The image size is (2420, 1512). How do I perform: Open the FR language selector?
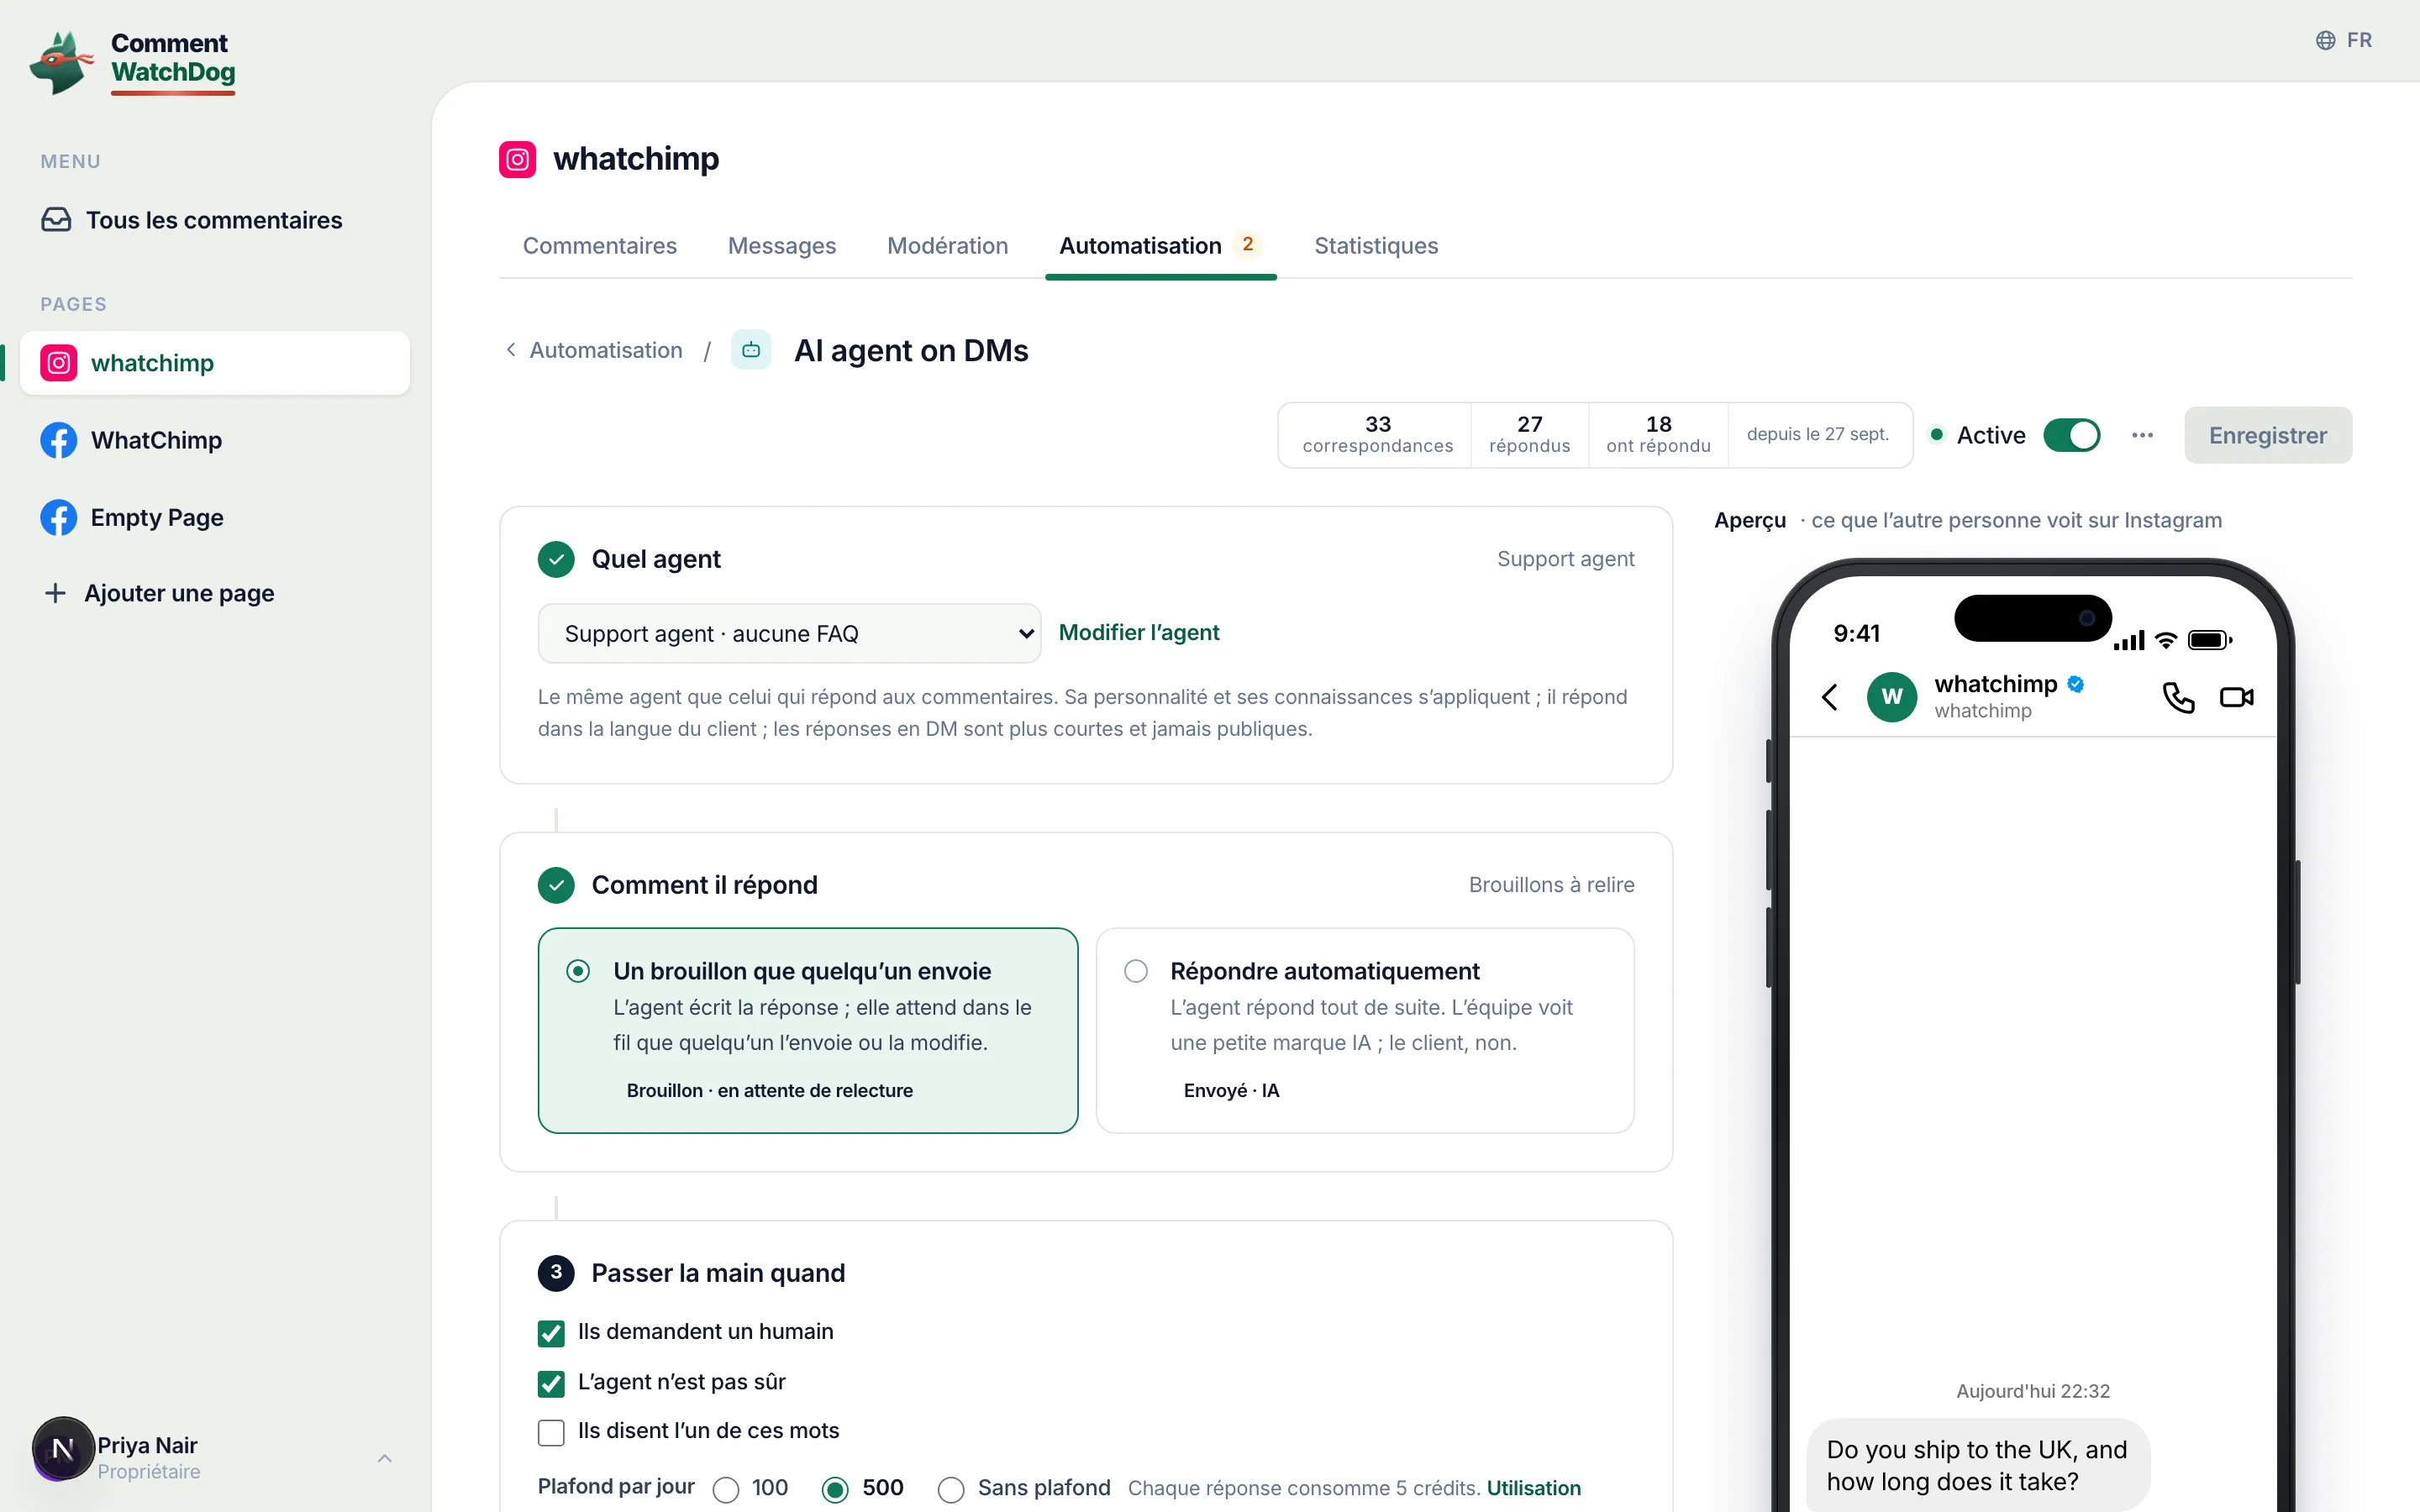point(2344,40)
